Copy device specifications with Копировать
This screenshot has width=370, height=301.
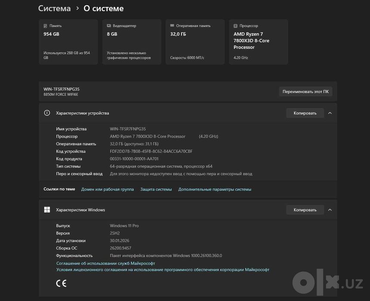(305, 113)
